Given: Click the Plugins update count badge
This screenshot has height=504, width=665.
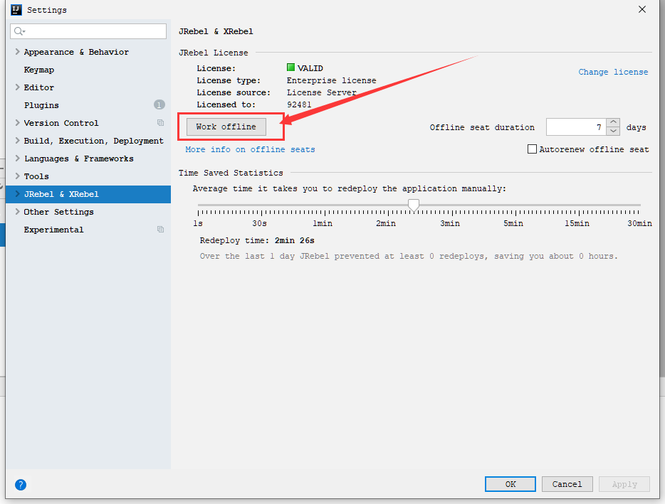Looking at the screenshot, I should pos(159,104).
